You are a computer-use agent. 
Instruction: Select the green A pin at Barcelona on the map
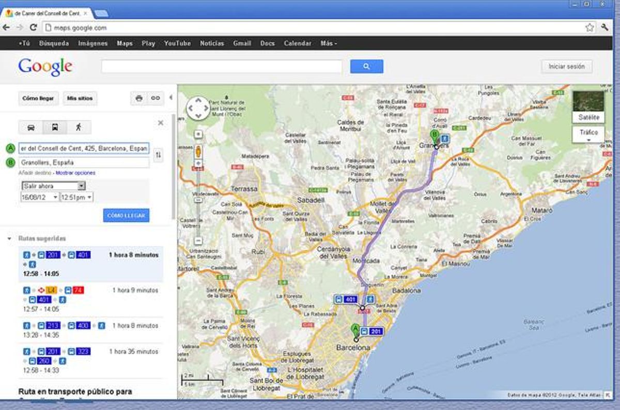tap(355, 331)
